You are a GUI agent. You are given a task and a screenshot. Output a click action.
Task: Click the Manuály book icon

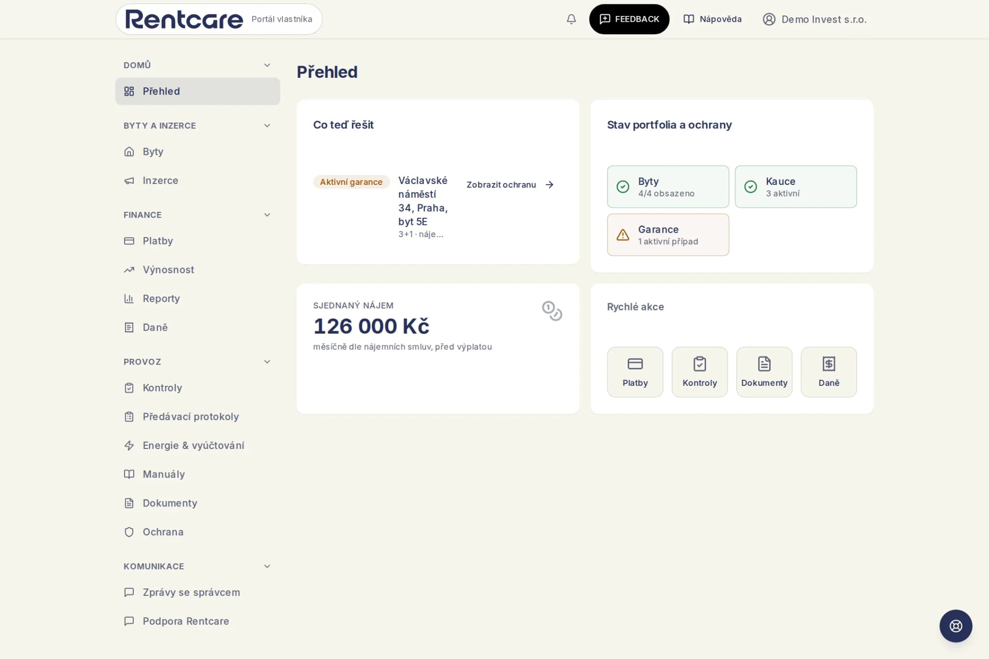pyautogui.click(x=129, y=474)
